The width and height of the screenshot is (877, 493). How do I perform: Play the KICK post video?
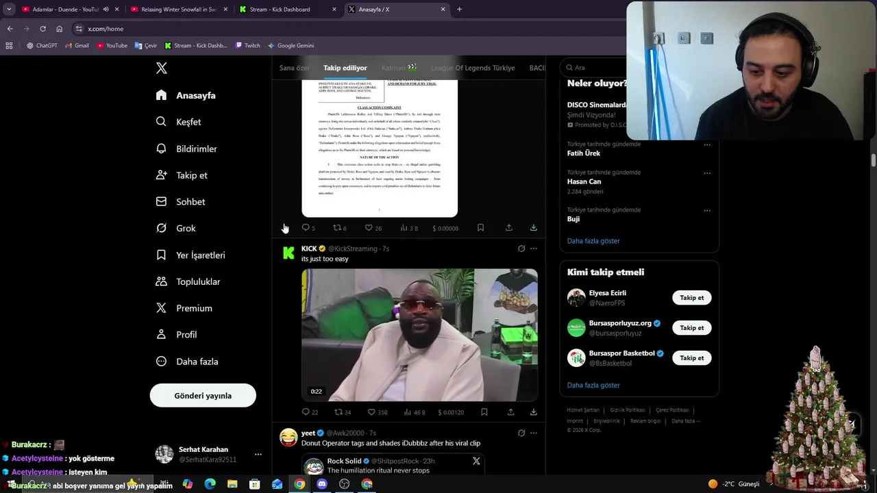point(419,335)
